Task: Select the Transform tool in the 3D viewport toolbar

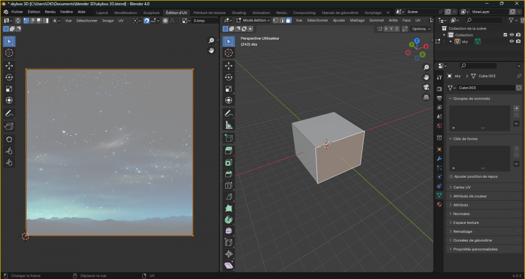Action: pyautogui.click(x=229, y=100)
